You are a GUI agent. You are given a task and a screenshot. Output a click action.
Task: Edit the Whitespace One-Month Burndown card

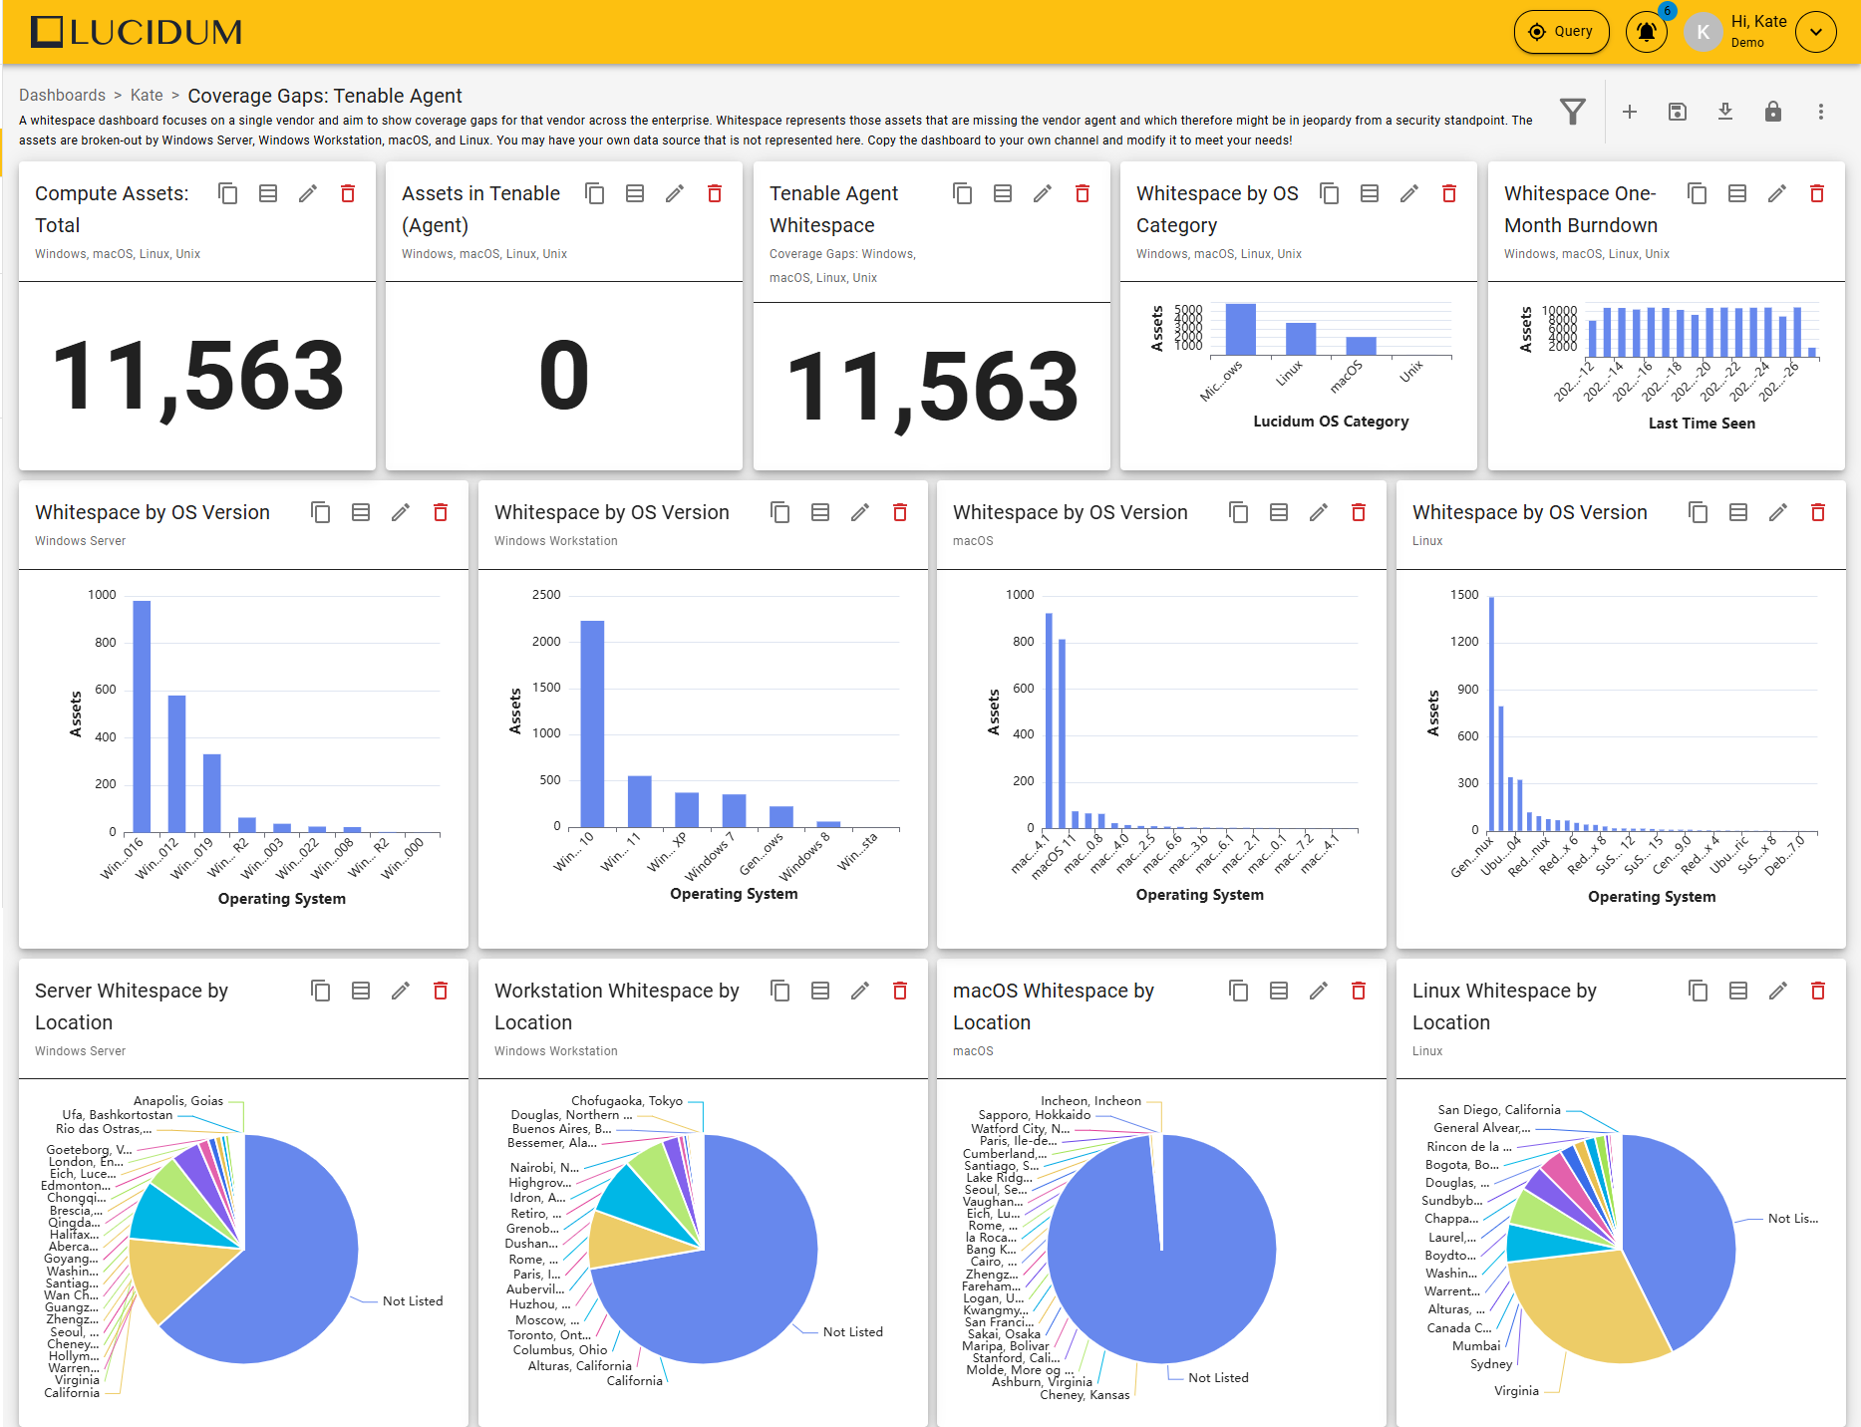1777,193
